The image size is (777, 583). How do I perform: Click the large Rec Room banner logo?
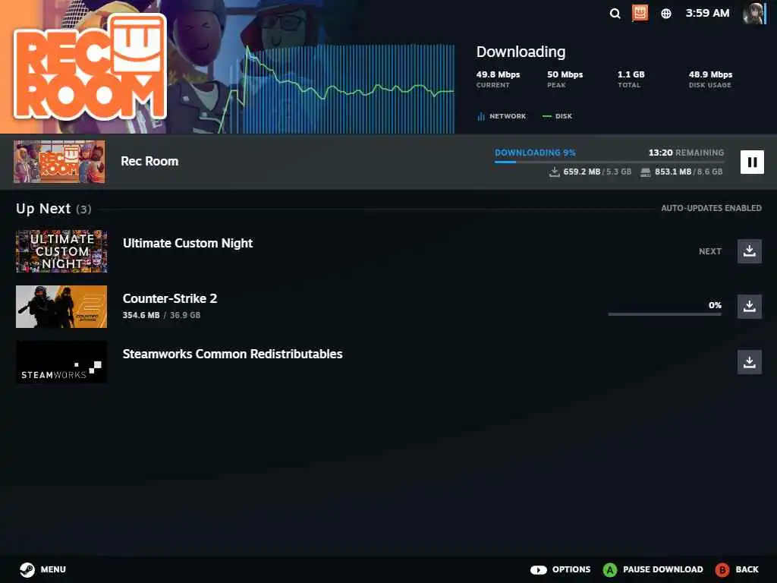[x=90, y=67]
